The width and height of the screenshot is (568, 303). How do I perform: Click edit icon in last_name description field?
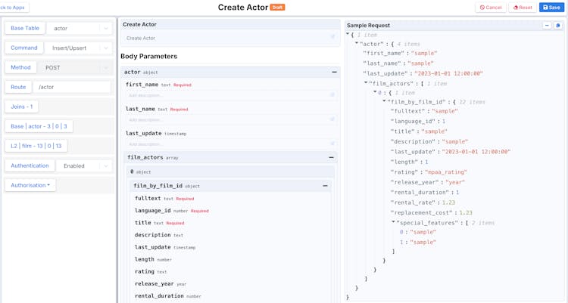[x=332, y=119]
